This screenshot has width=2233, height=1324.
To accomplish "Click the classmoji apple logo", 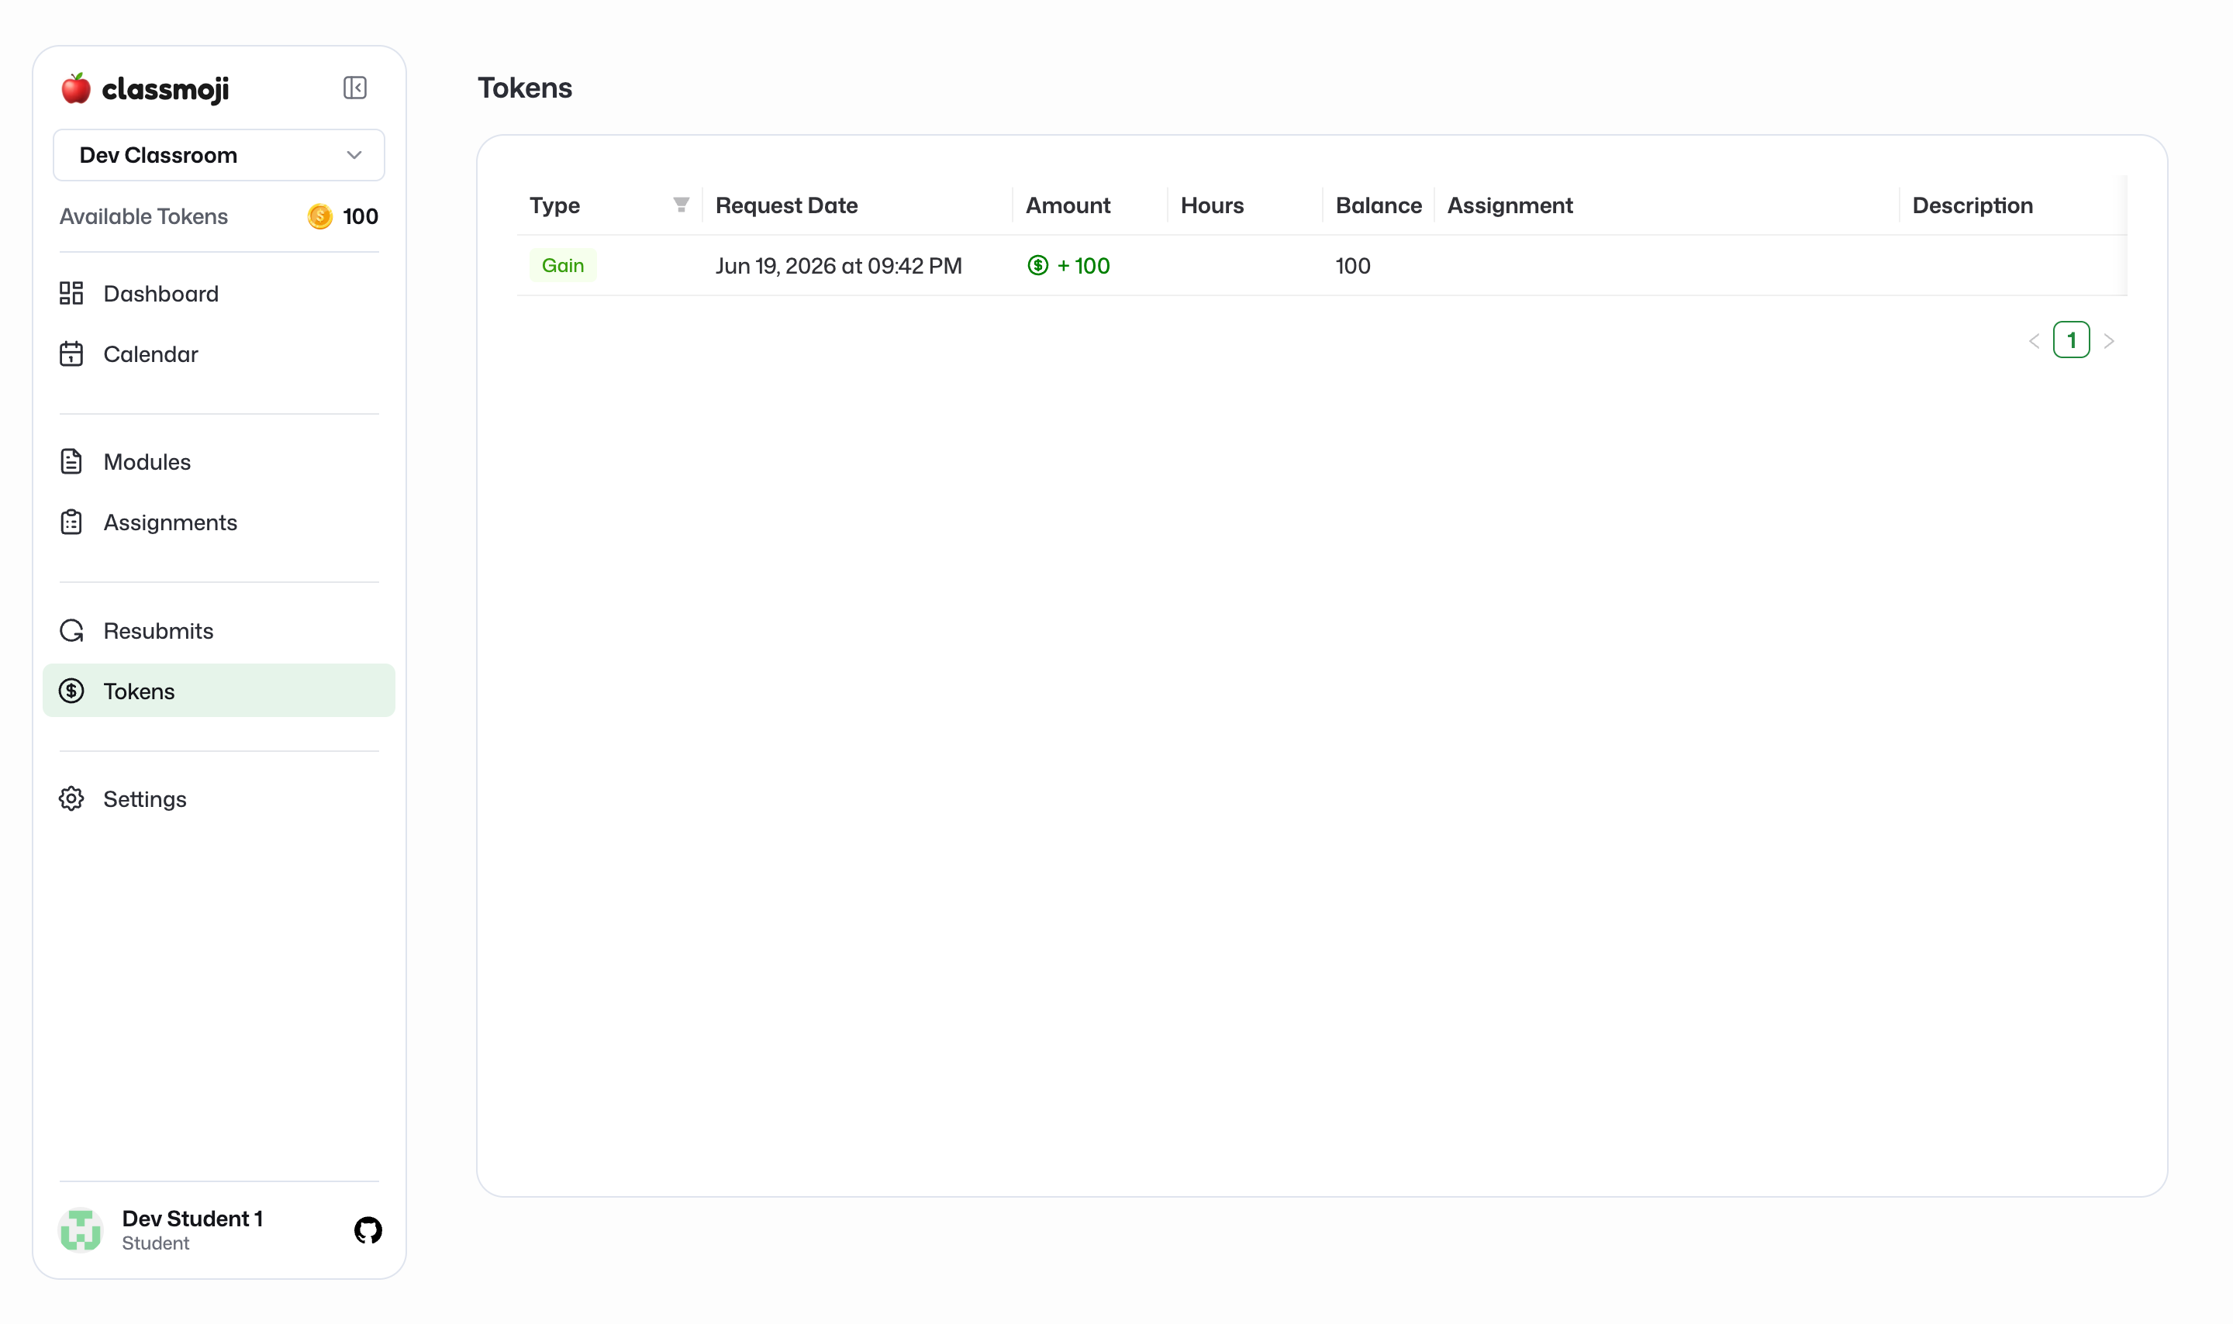I will (x=76, y=88).
